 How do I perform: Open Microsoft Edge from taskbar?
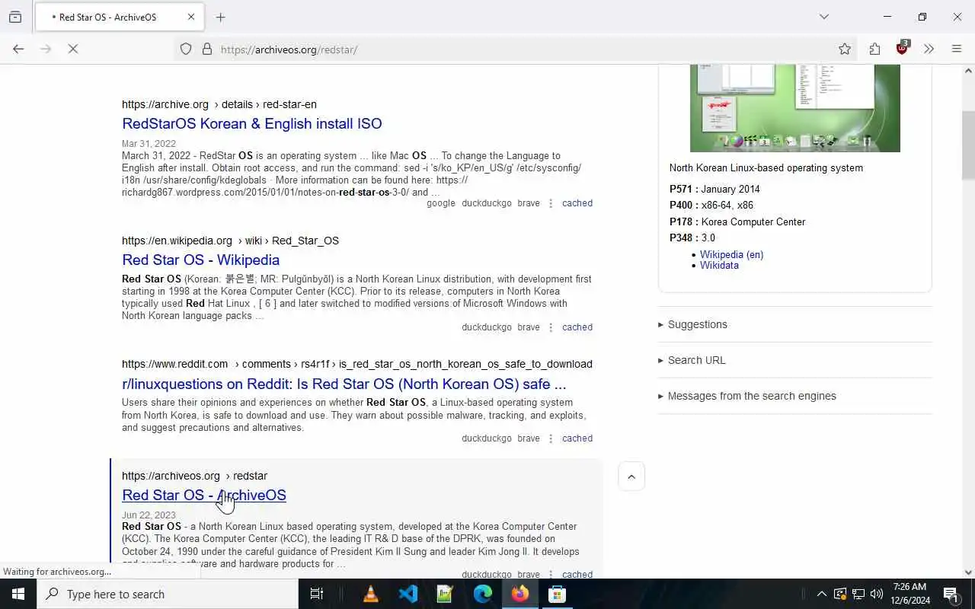point(483,594)
